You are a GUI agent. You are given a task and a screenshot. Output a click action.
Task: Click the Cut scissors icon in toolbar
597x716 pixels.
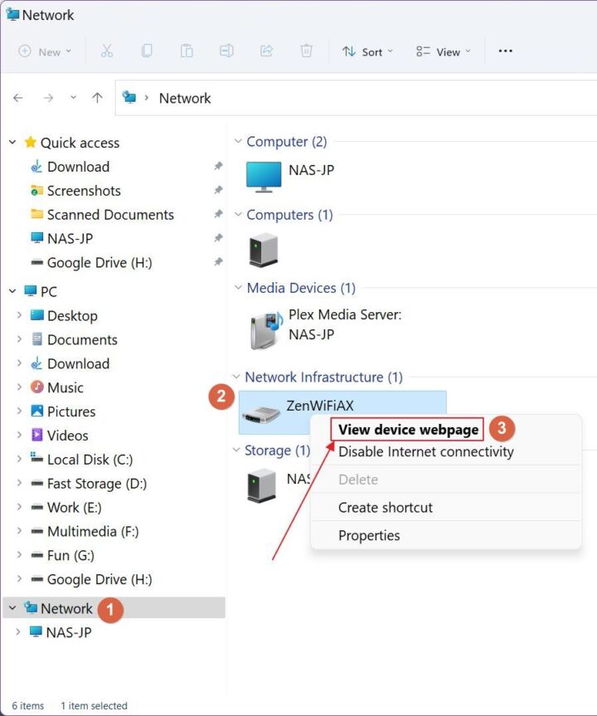pyautogui.click(x=107, y=51)
